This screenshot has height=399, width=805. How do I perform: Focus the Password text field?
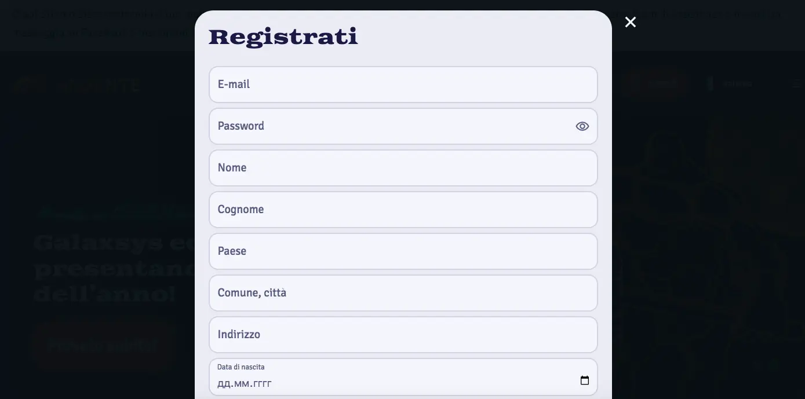pos(388,126)
